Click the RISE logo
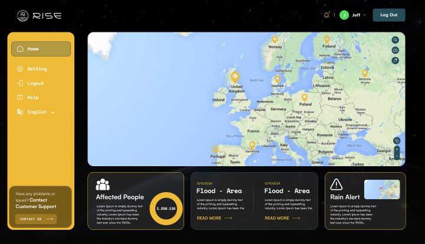Screen dimensions: 425x244 (39, 15)
